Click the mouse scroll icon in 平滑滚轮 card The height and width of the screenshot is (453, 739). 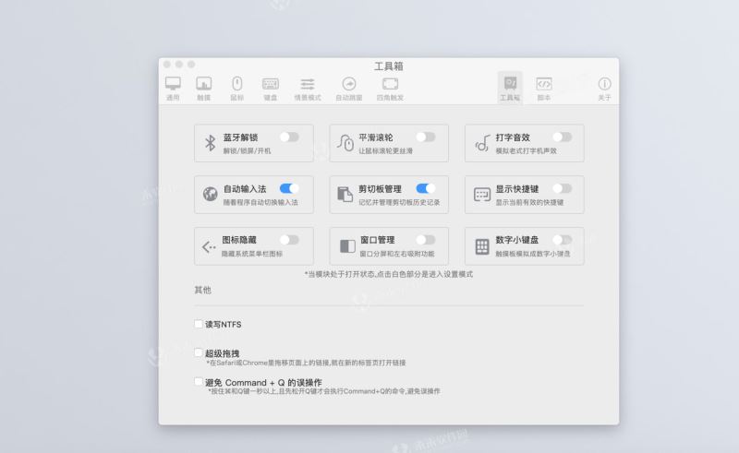click(x=345, y=143)
